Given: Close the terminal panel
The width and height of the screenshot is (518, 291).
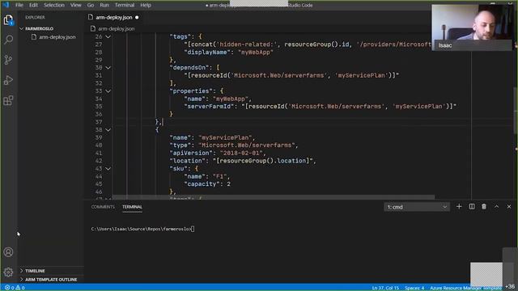Looking at the screenshot, I should pyautogui.click(x=509, y=207).
